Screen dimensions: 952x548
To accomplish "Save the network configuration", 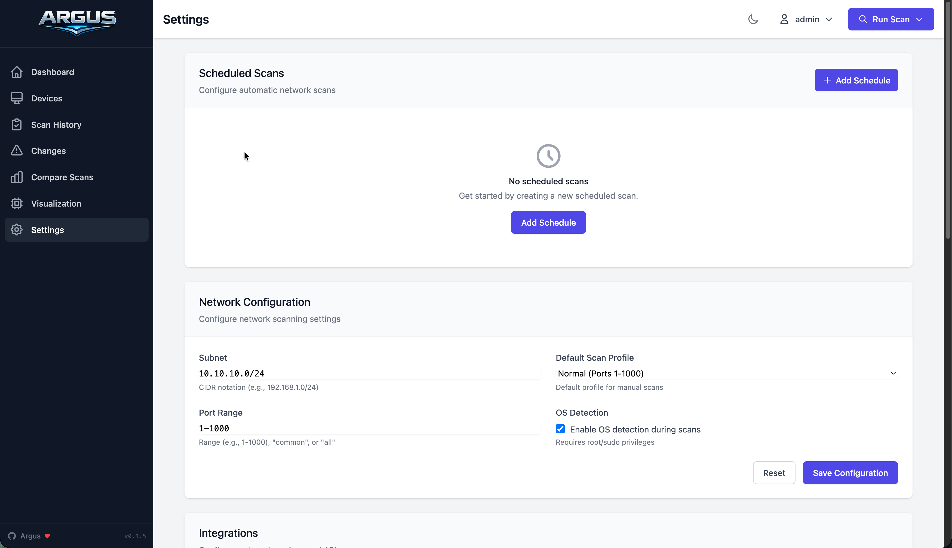I will [x=850, y=472].
